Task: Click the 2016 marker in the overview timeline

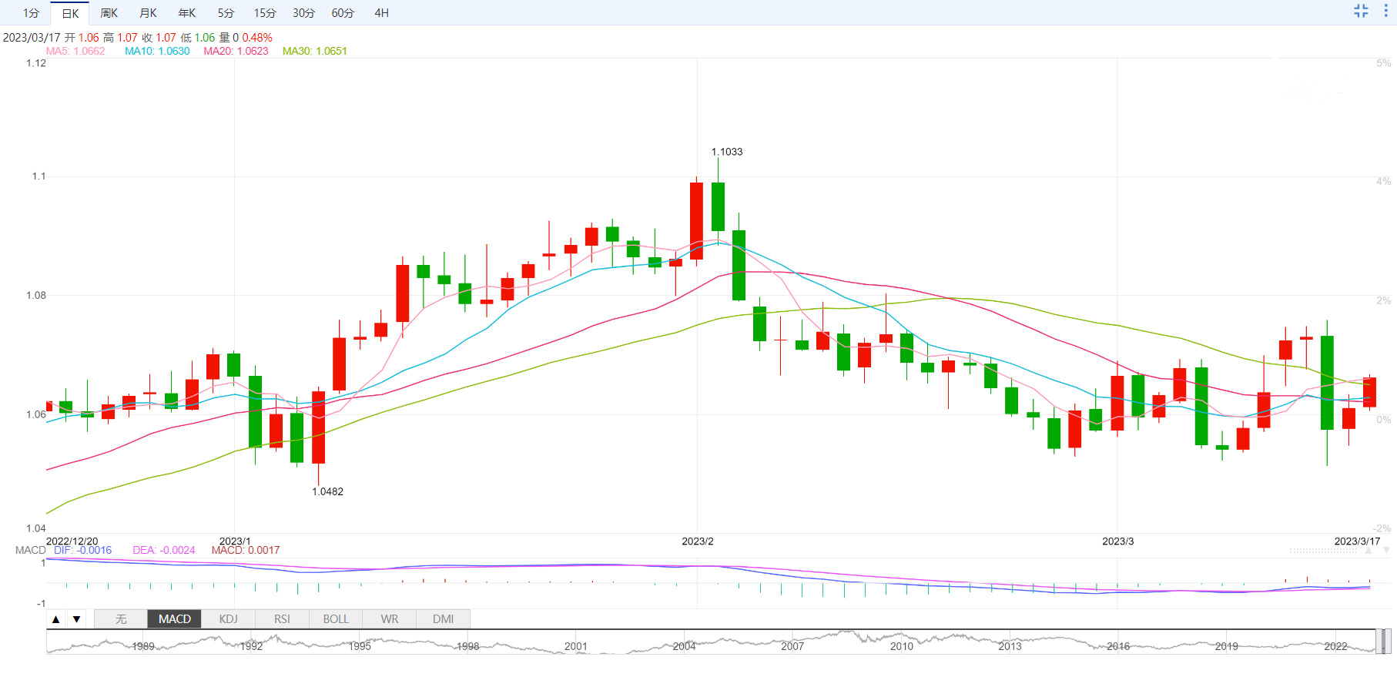Action: pyautogui.click(x=1118, y=646)
